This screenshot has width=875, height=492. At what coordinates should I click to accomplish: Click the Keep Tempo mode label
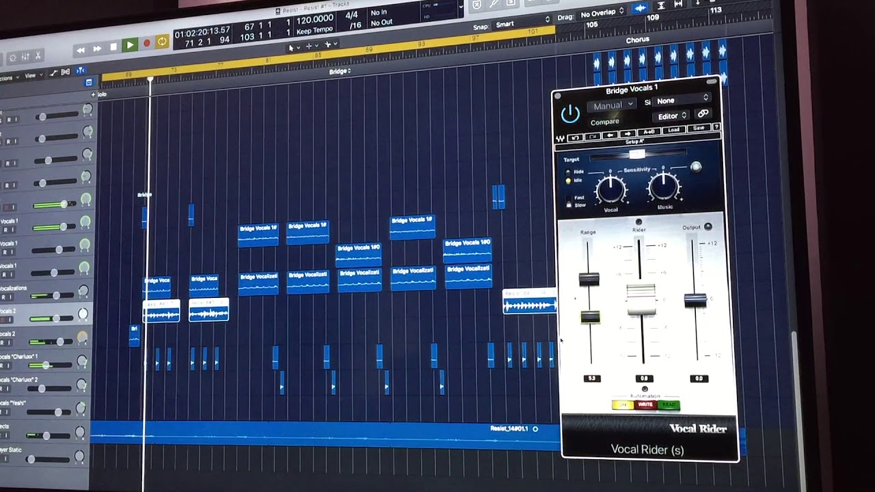(x=314, y=31)
